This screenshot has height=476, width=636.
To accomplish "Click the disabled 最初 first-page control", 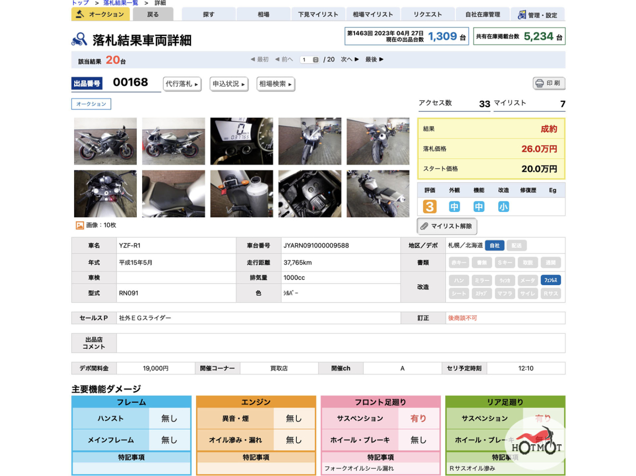I will coord(259,59).
